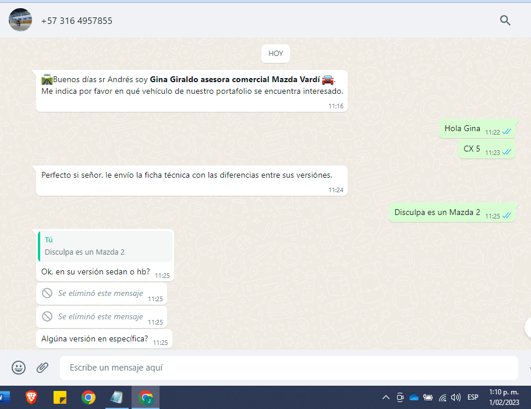
Task: Open contact info for +57 316 4957855
Action: [76, 21]
